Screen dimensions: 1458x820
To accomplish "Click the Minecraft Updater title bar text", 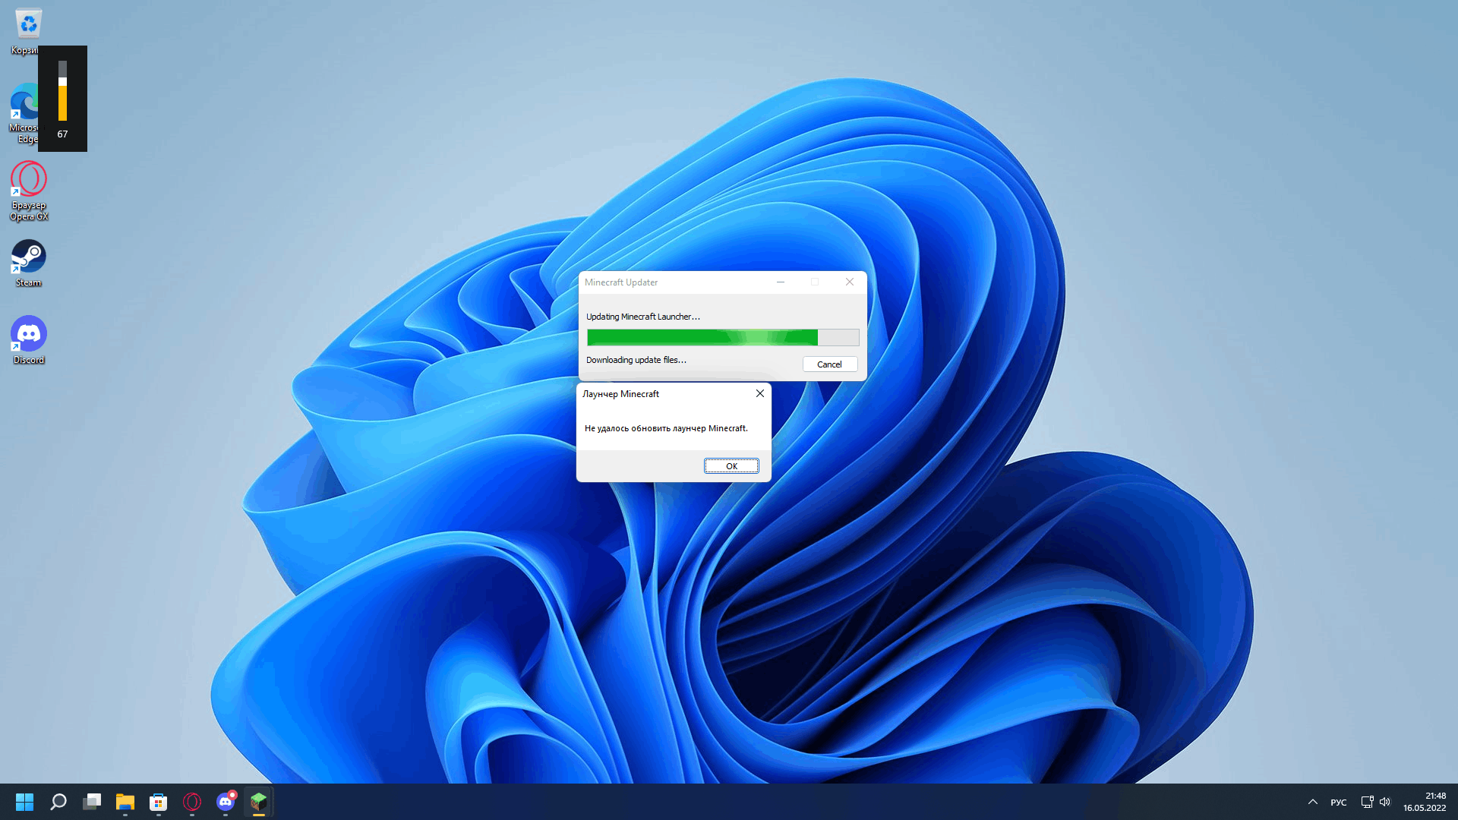I will click(x=621, y=282).
